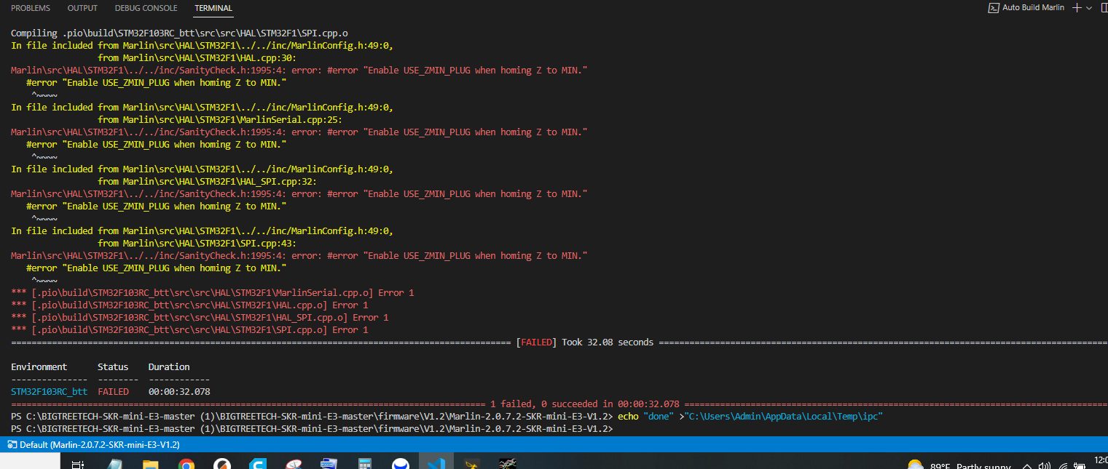
Task: Open Windows Task View on taskbar
Action: pyautogui.click(x=78, y=463)
